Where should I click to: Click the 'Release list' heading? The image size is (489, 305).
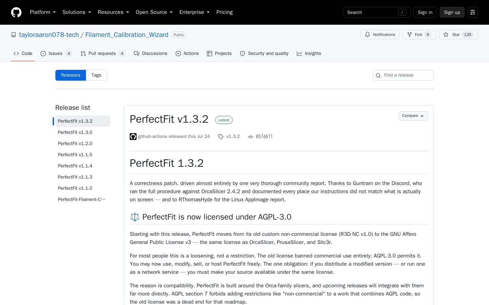click(73, 107)
